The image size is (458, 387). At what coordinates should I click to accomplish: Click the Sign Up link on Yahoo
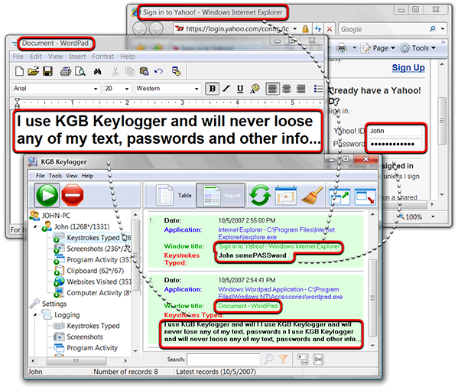[x=408, y=68]
